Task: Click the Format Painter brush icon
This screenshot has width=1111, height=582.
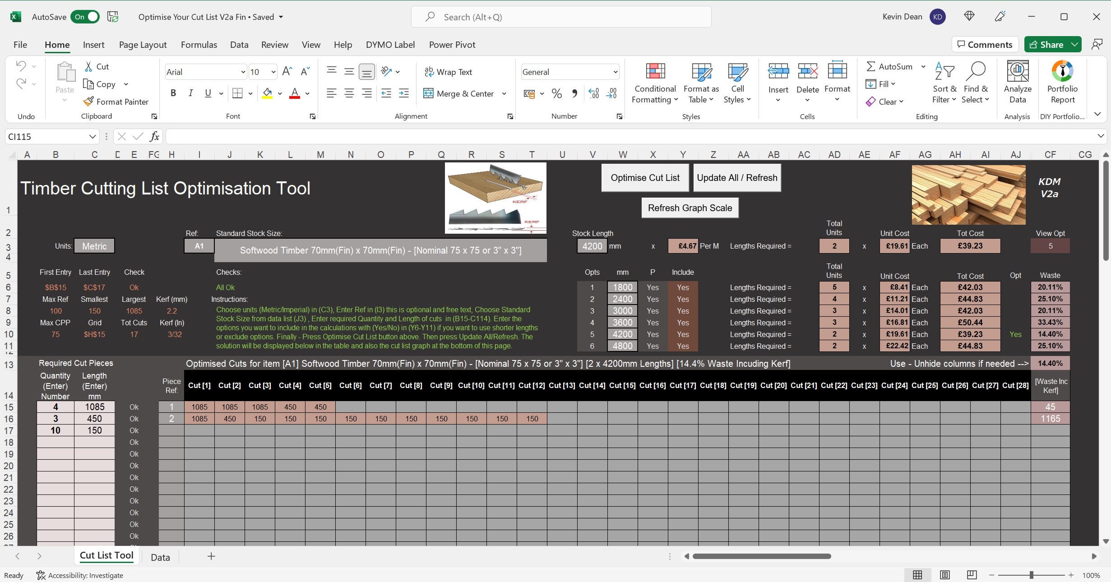Action: (88, 102)
